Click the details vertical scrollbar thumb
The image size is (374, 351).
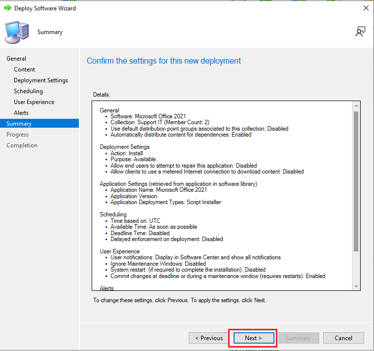click(x=356, y=181)
